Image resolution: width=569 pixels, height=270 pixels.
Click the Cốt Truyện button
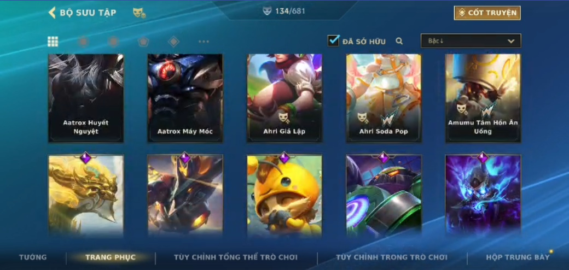(x=487, y=13)
